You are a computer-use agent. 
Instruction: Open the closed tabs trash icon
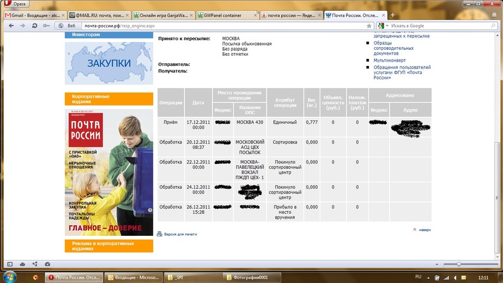[x=494, y=15]
